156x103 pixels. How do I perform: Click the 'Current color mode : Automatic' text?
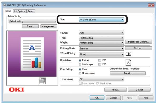[124, 69]
